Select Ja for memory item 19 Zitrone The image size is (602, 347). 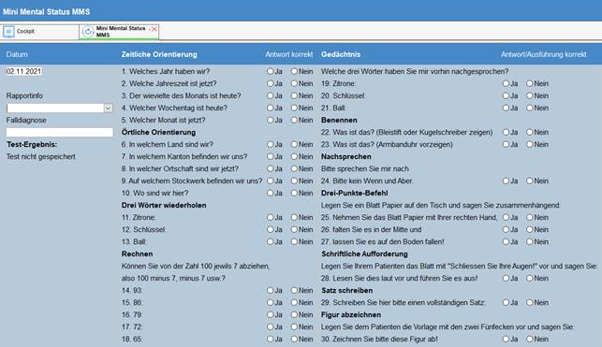506,83
